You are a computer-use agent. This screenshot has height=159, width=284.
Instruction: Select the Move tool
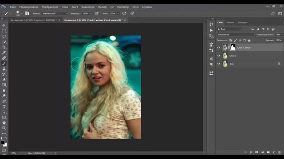(x=4, y=26)
